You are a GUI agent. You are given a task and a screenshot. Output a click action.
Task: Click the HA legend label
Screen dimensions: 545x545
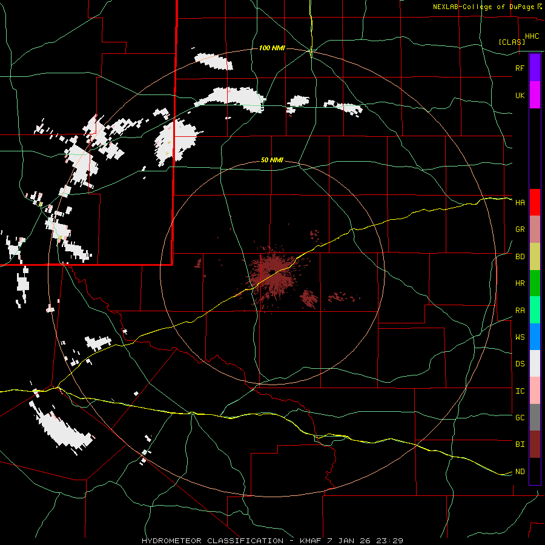520,202
